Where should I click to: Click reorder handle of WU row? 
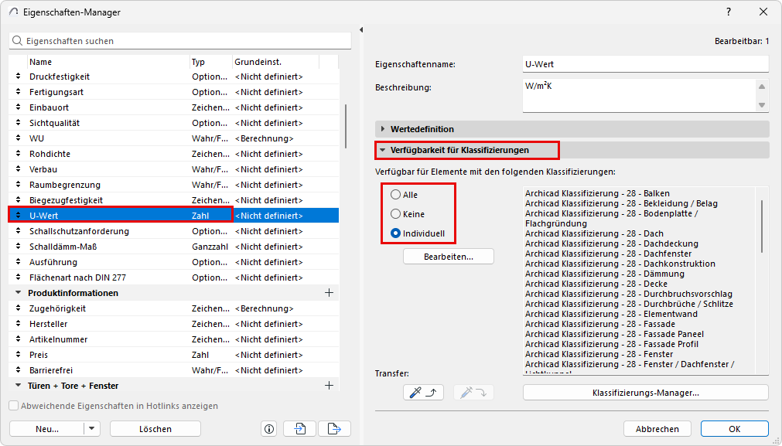[19, 138]
